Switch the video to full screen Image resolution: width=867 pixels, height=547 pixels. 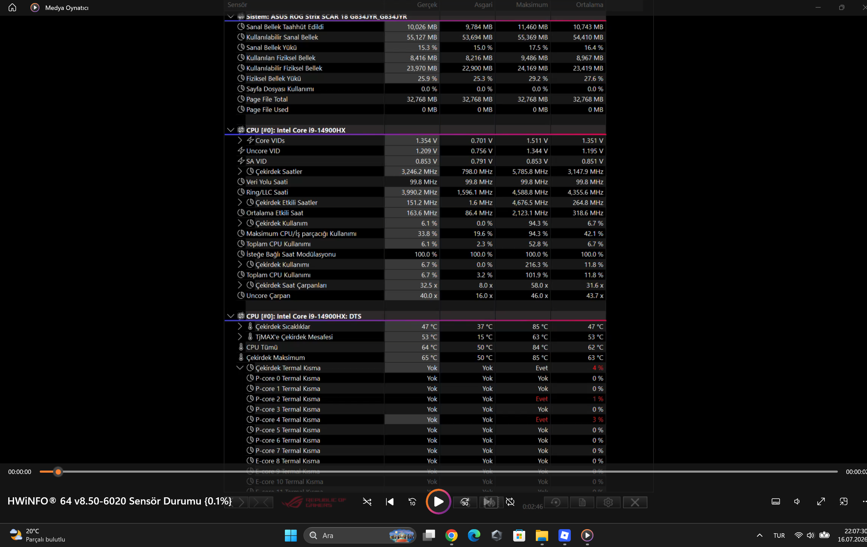tap(821, 501)
